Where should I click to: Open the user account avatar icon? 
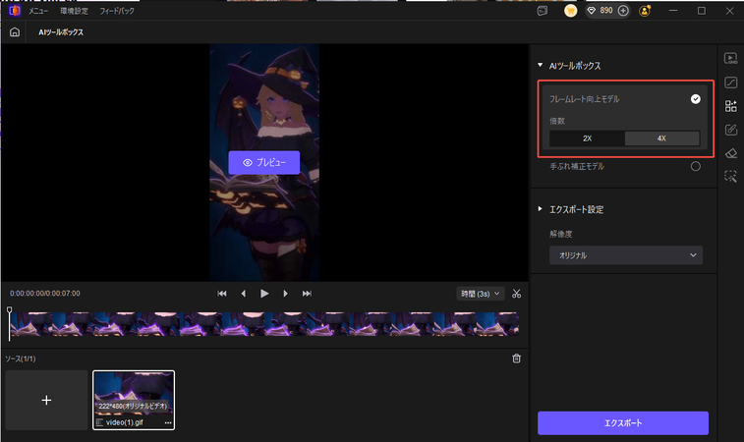pyautogui.click(x=645, y=11)
